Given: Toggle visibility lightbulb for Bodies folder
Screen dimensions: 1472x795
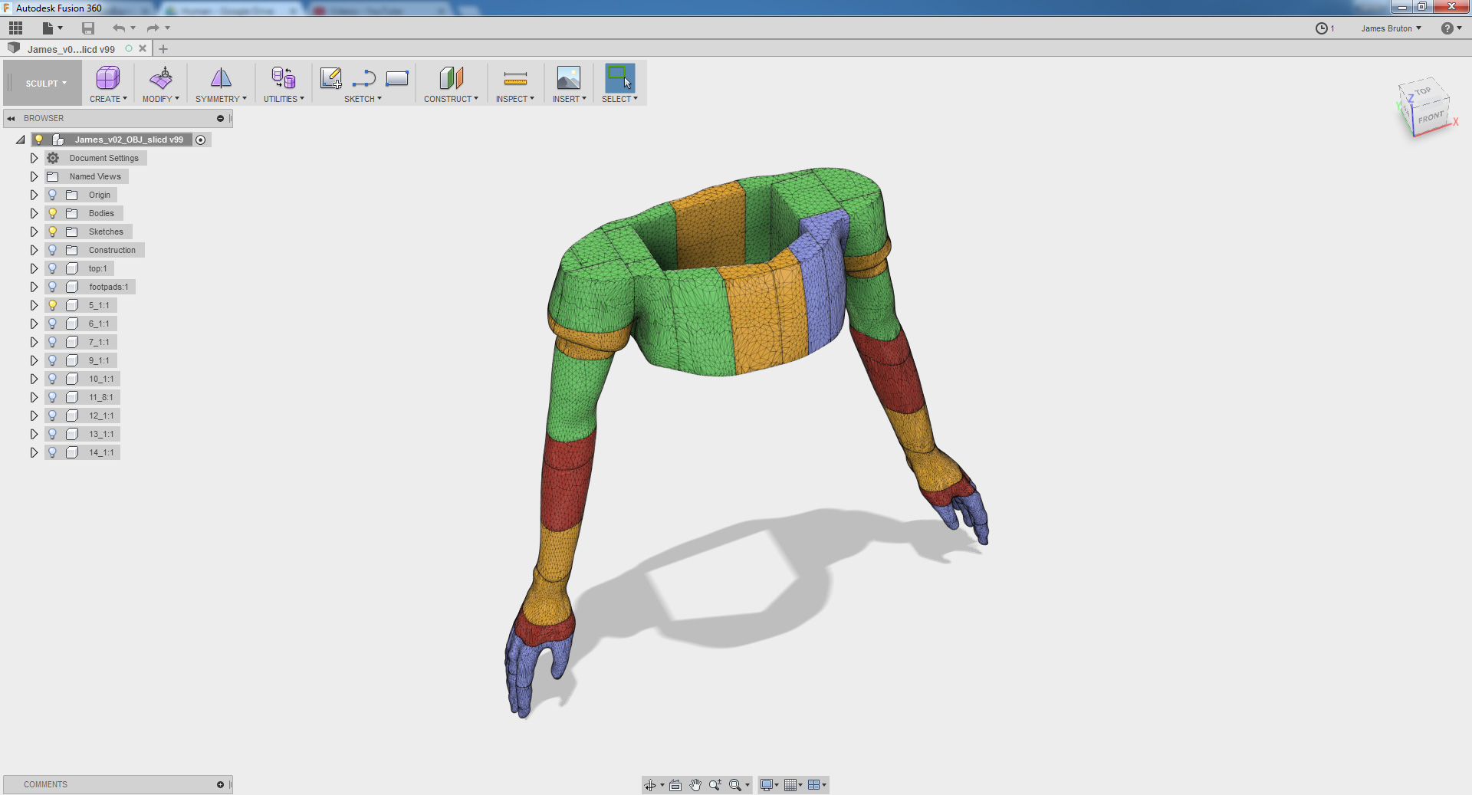Looking at the screenshot, I should click(53, 213).
